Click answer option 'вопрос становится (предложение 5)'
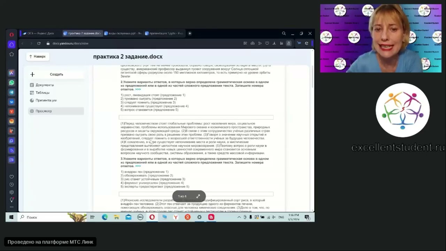The image size is (446, 251). coord(149,110)
